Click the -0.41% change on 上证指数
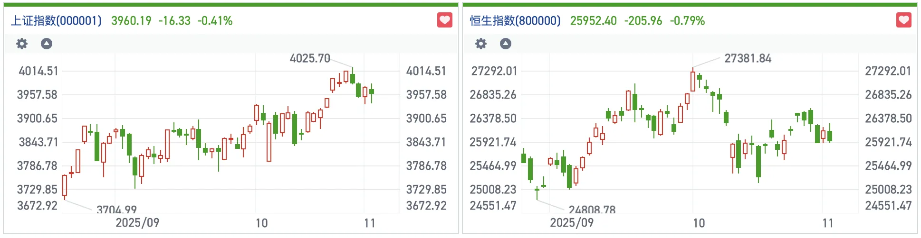The width and height of the screenshot is (921, 238). click(x=215, y=21)
